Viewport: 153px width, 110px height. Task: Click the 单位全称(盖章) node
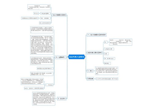pyautogui.click(x=45, y=13)
